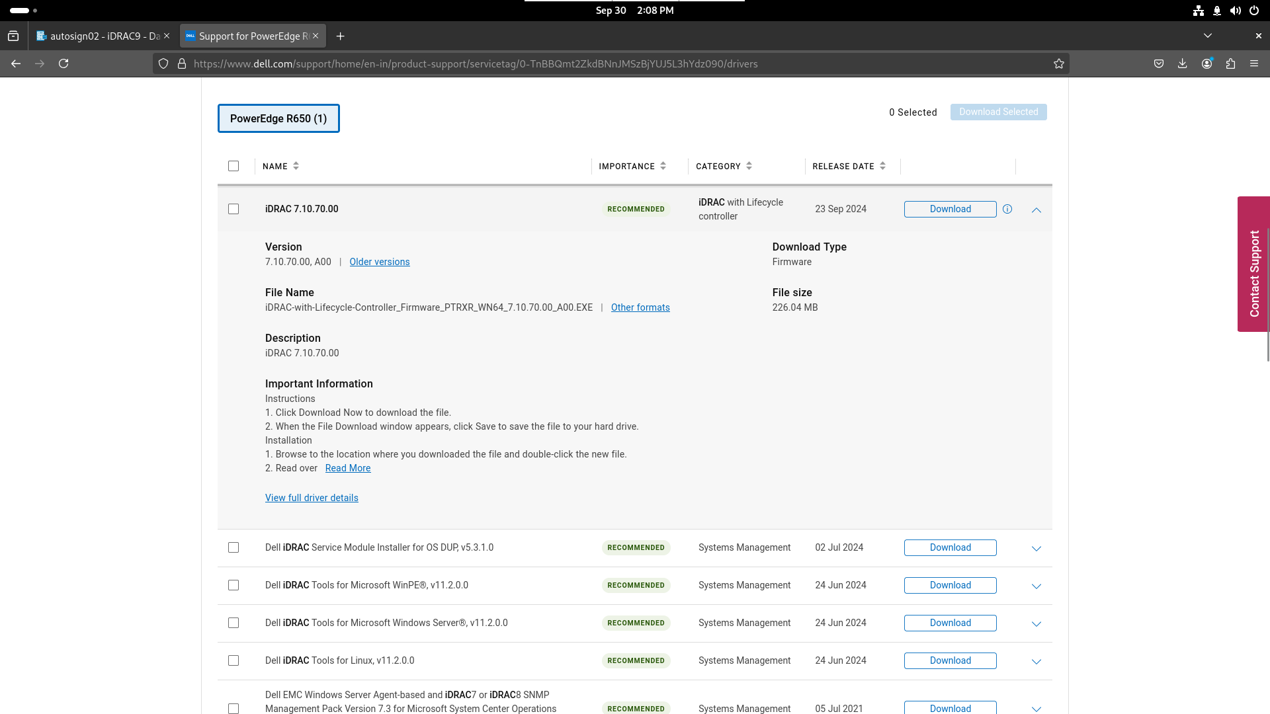The height and width of the screenshot is (714, 1270).
Task: Click the forward navigation arrow
Action: tap(40, 63)
